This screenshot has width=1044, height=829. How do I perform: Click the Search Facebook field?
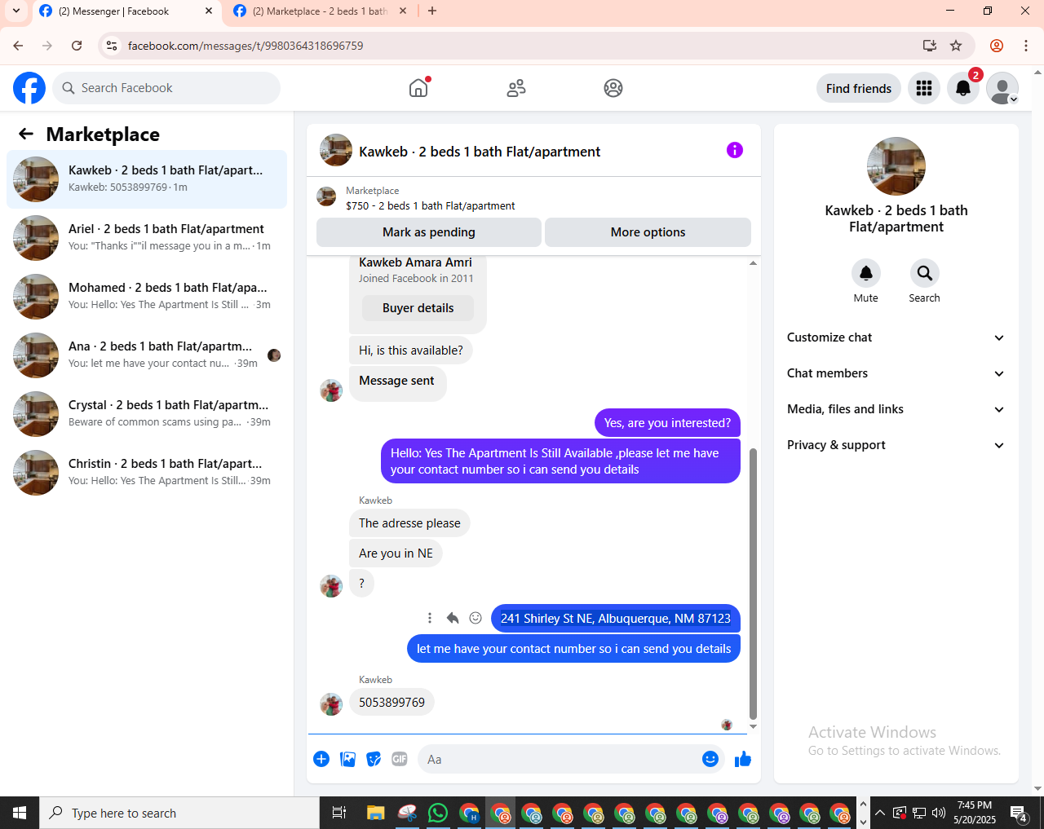(166, 88)
